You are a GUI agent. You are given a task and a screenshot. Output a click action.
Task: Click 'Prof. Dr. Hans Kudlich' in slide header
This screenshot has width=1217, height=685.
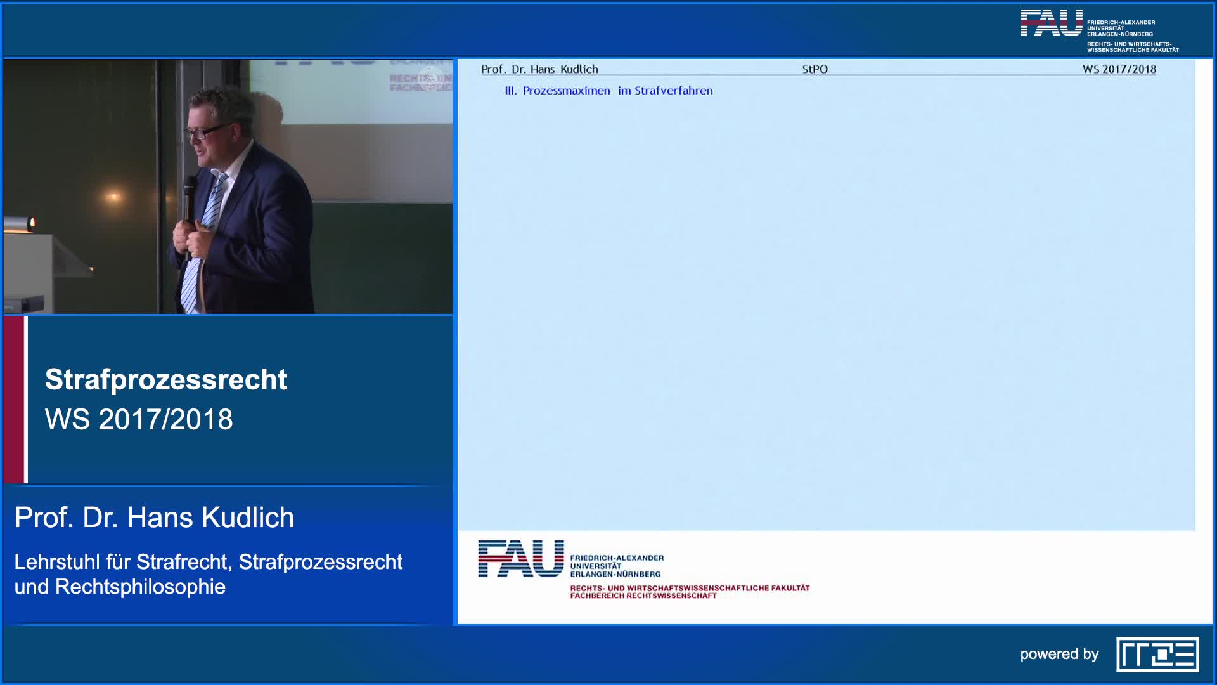(x=539, y=69)
